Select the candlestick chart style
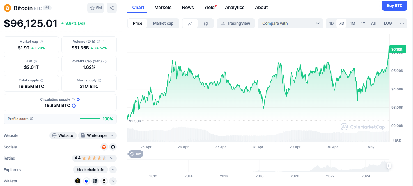Screen dimensions: 413x186 tap(206, 23)
